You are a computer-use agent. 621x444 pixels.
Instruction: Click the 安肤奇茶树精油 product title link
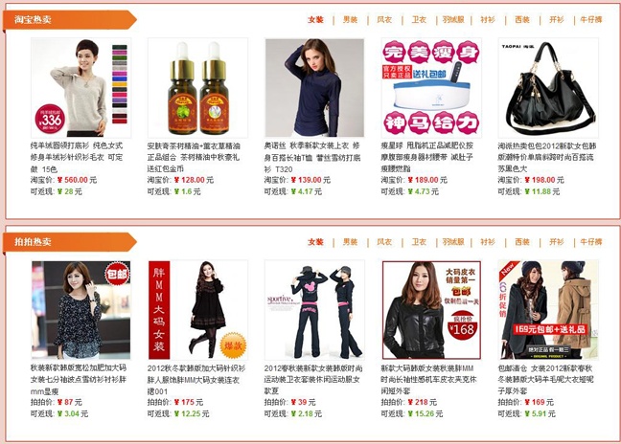pyautogui.click(x=194, y=157)
